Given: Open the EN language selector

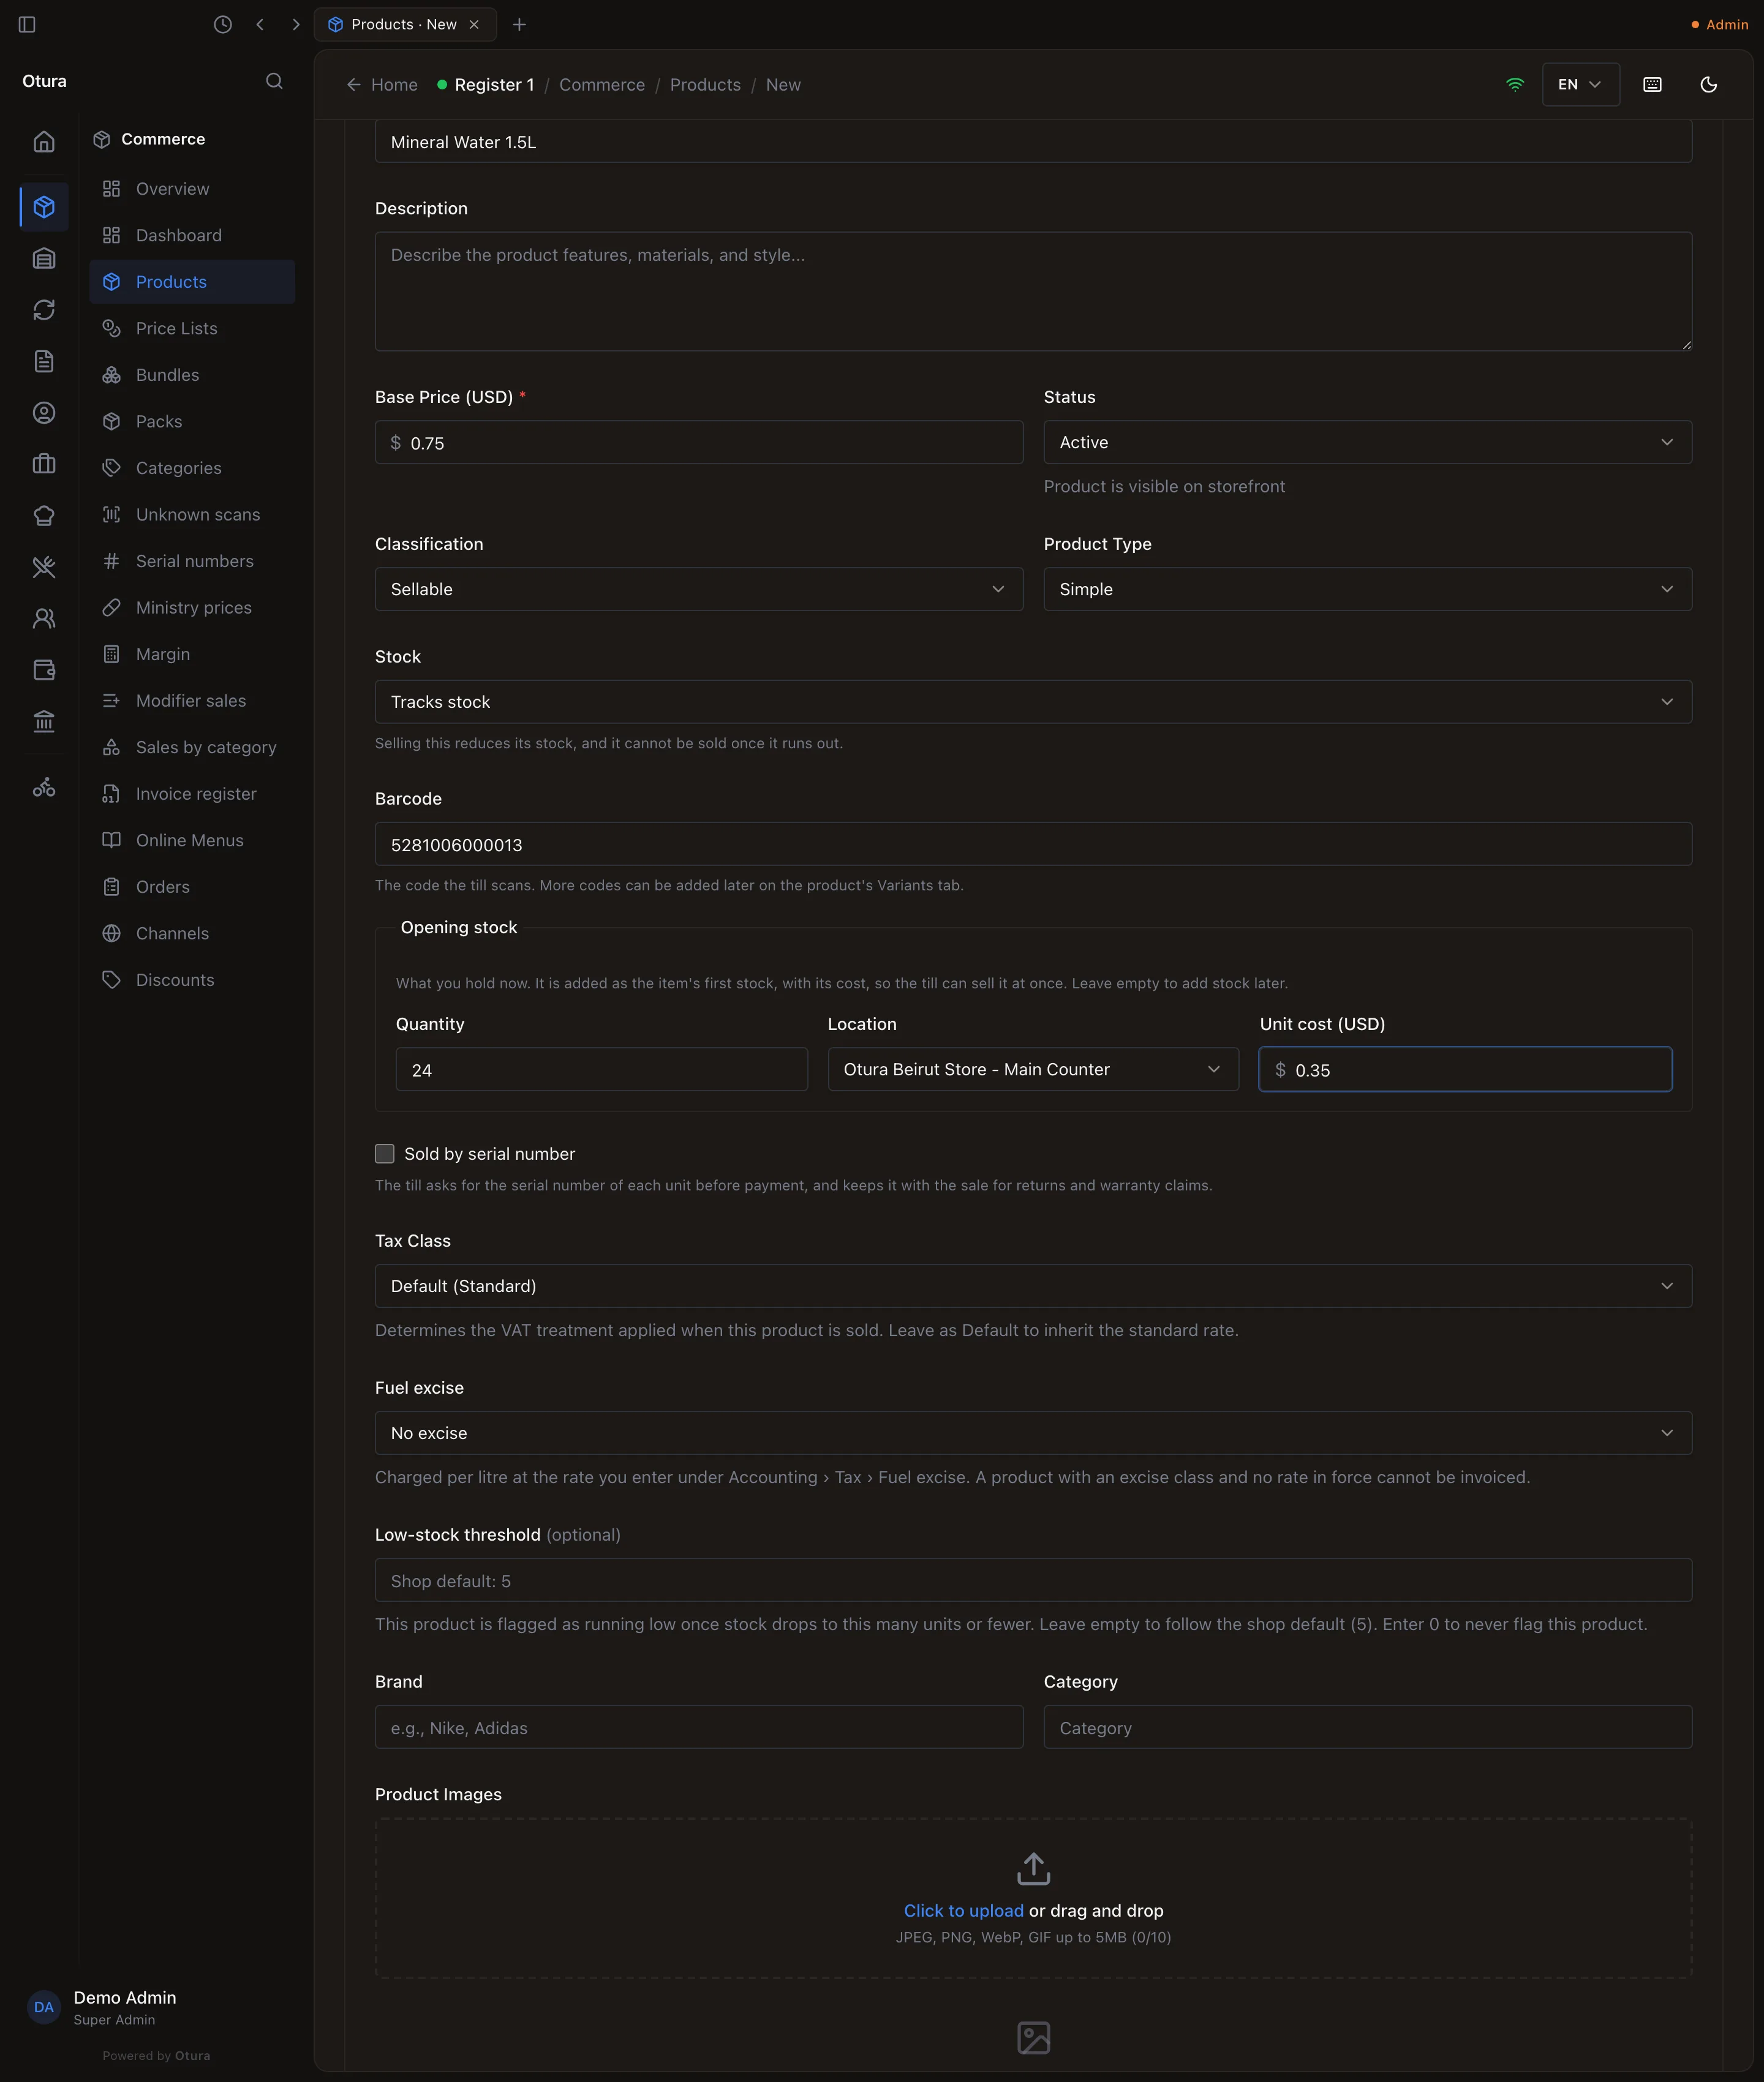Looking at the screenshot, I should (1580, 85).
